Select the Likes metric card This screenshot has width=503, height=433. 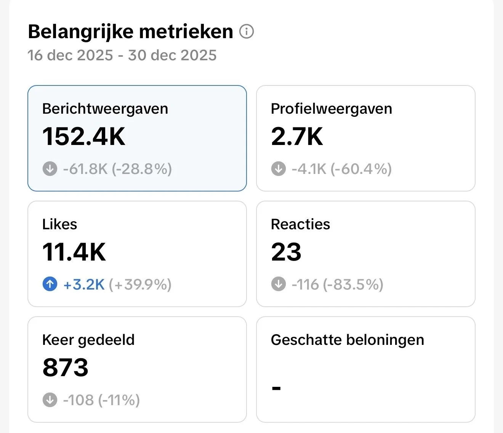click(137, 254)
